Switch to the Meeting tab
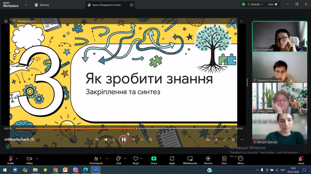 pos(42,5)
